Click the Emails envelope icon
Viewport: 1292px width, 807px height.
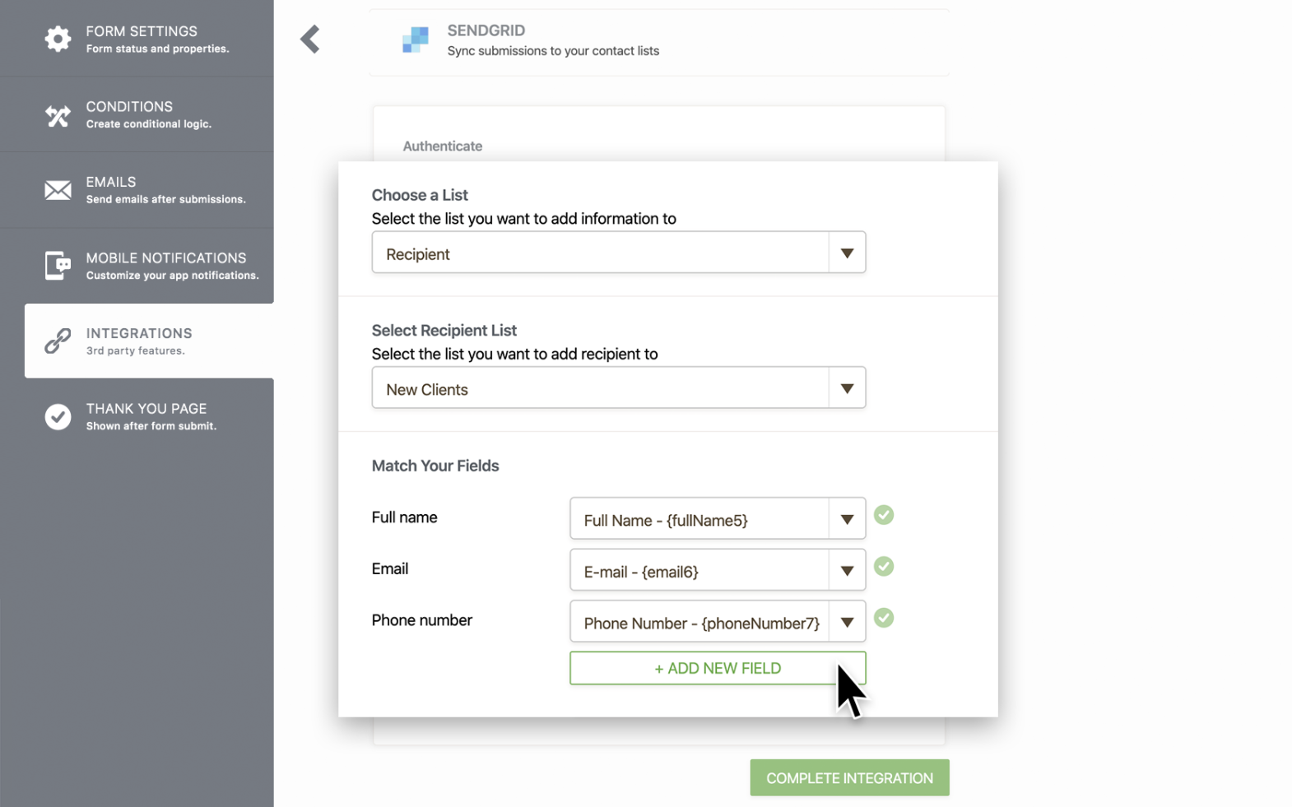[58, 190]
